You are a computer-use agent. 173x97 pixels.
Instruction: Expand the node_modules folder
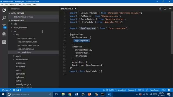pos(12,27)
